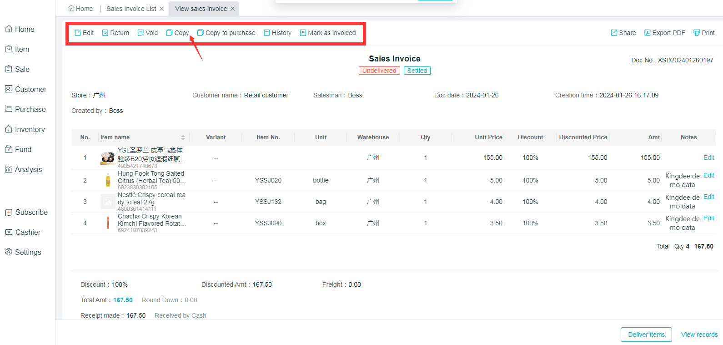Click the Edit invoice toolbar icon

(x=78, y=33)
